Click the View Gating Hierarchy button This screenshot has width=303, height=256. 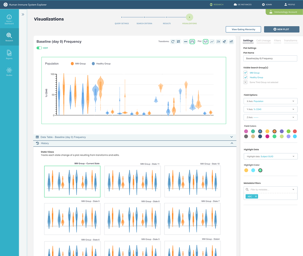pyautogui.click(x=243, y=29)
